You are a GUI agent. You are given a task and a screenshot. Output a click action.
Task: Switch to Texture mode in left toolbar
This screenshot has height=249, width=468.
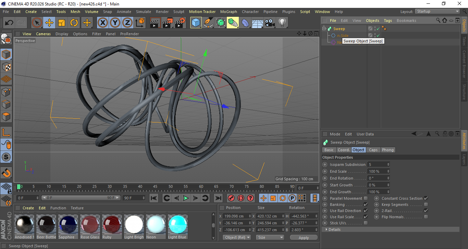pyautogui.click(x=6, y=67)
